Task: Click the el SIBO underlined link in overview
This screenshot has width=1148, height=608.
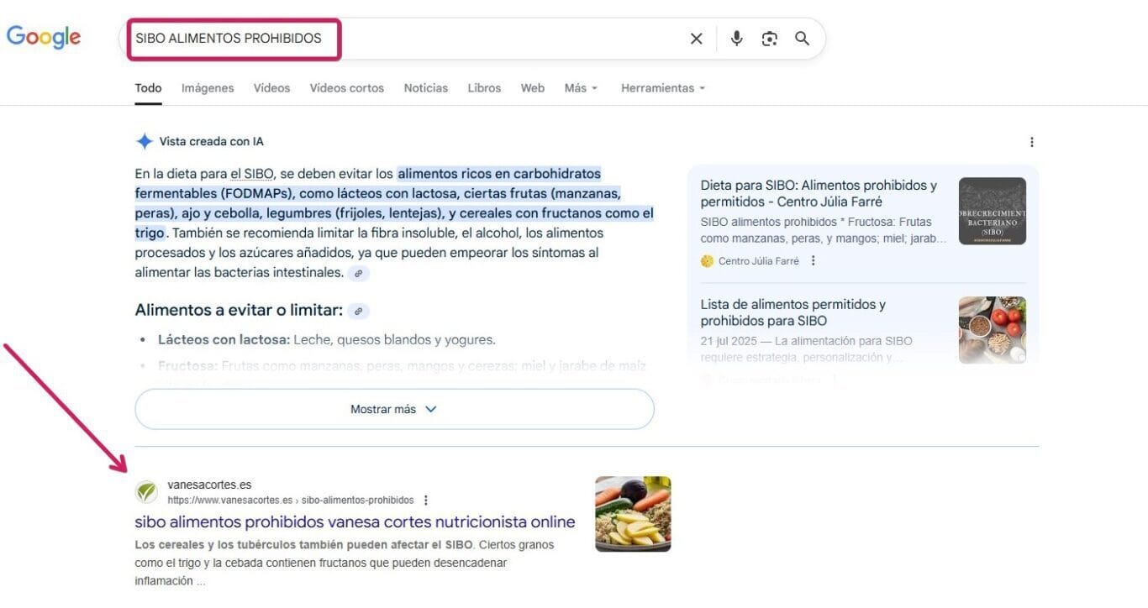Action: point(252,174)
